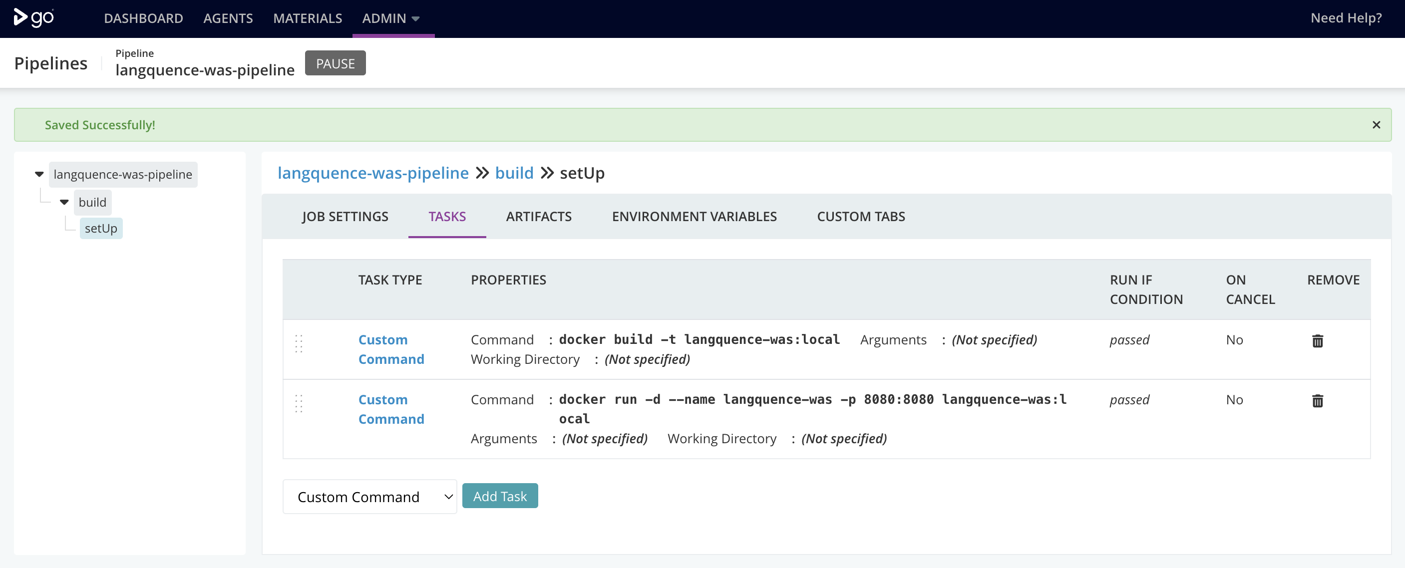Click the docker run command text
The width and height of the screenshot is (1405, 568).
point(813,409)
